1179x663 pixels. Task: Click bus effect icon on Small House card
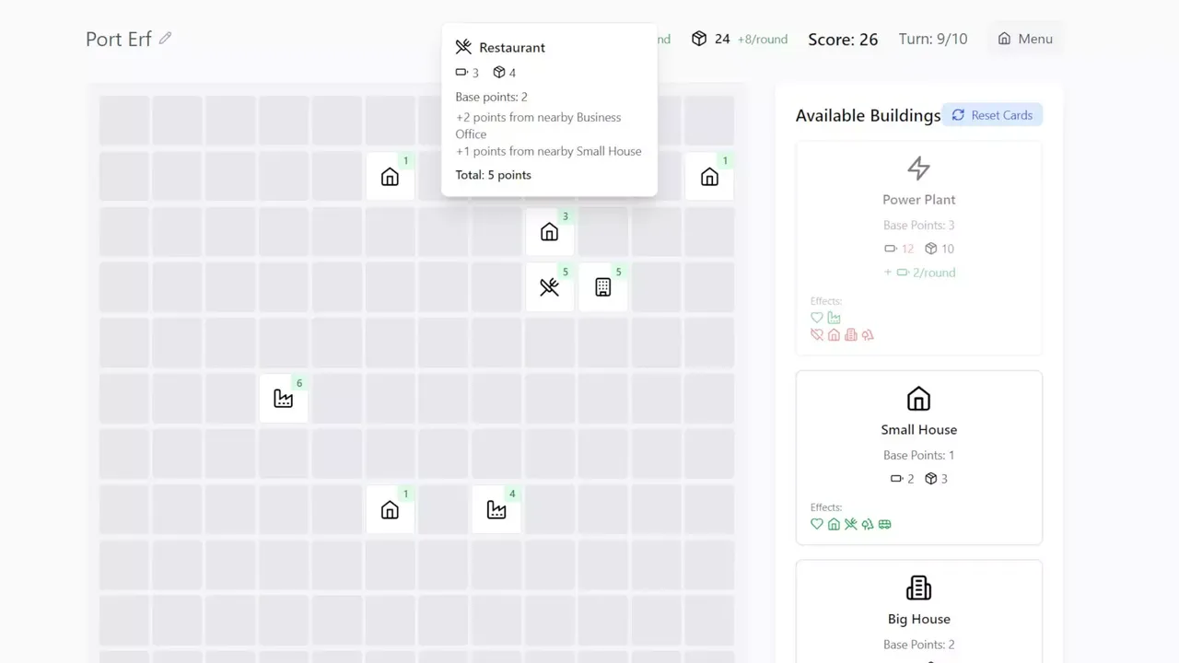click(x=885, y=524)
